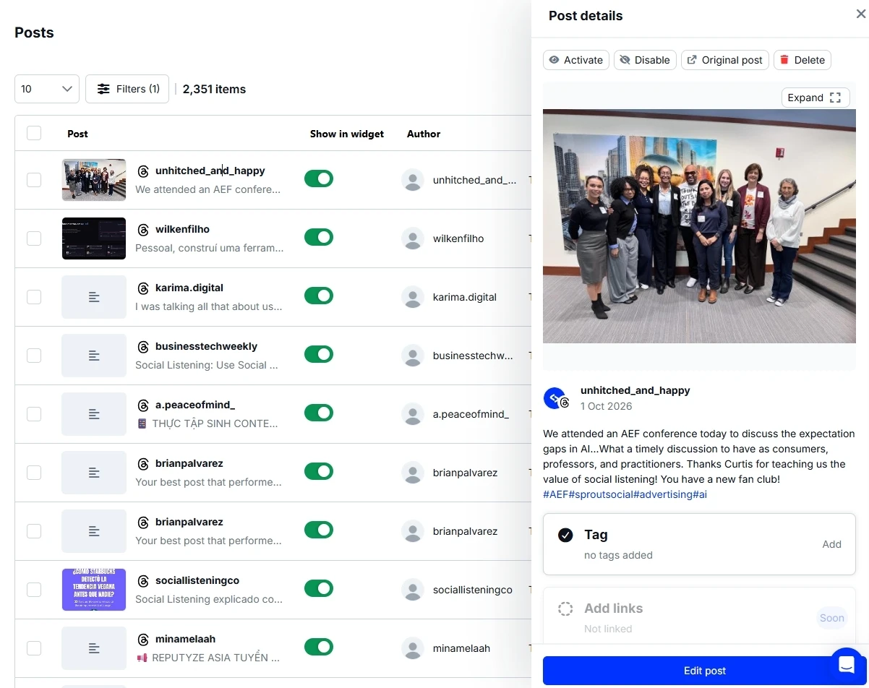Click the group photo in Post details
Image resolution: width=869 pixels, height=688 pixels.
pyautogui.click(x=699, y=226)
